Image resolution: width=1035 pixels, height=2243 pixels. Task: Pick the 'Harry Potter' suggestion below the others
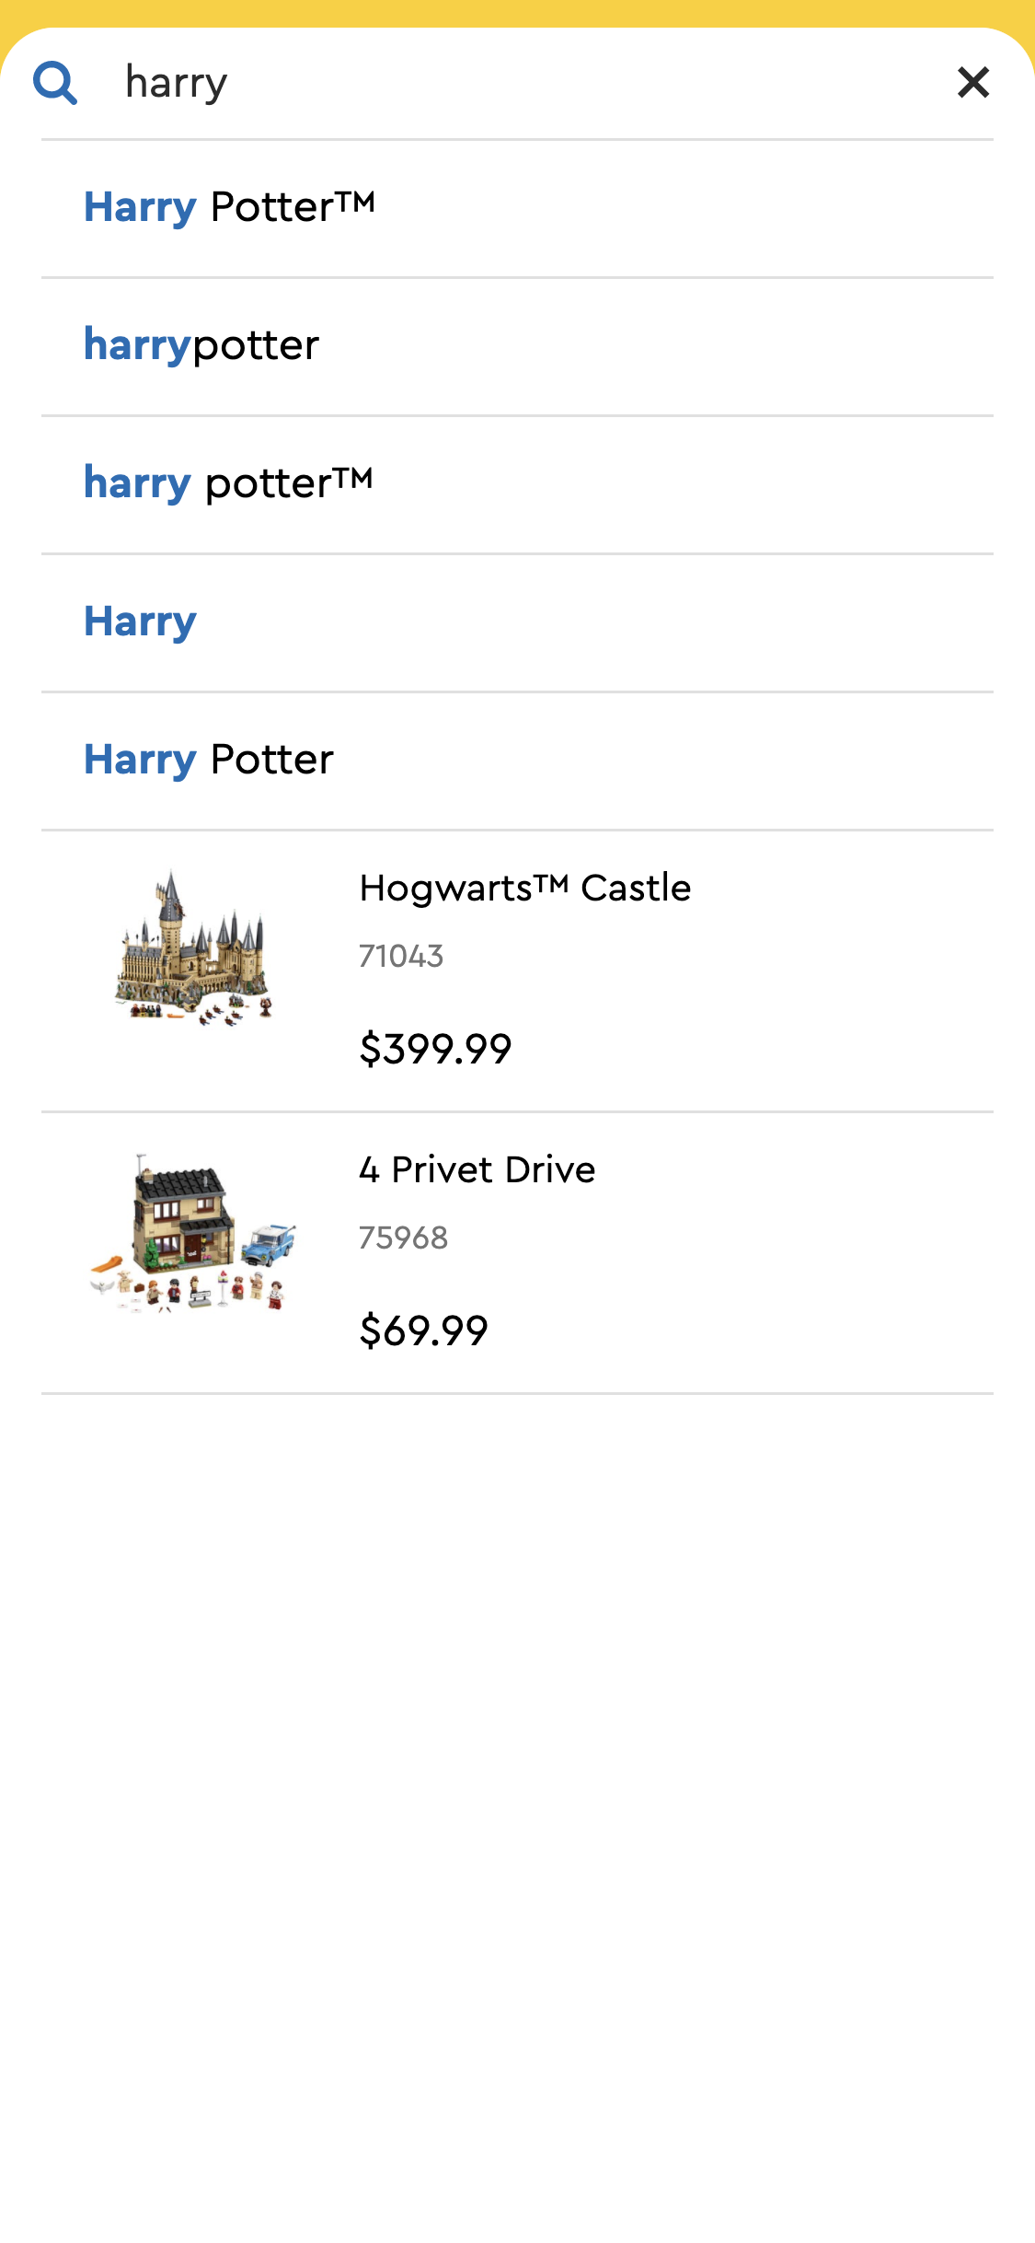(209, 759)
